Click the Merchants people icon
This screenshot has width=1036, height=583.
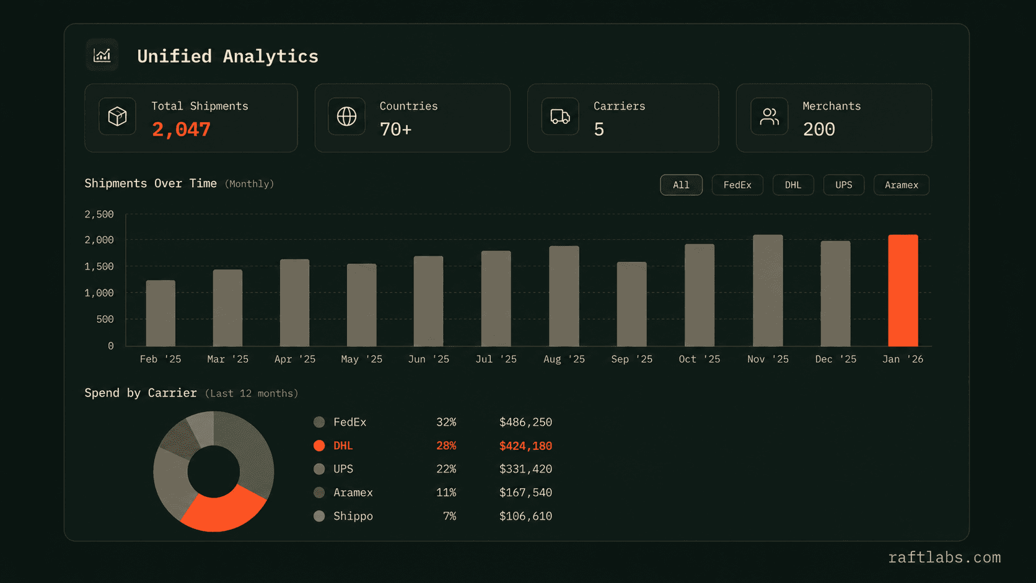769,116
